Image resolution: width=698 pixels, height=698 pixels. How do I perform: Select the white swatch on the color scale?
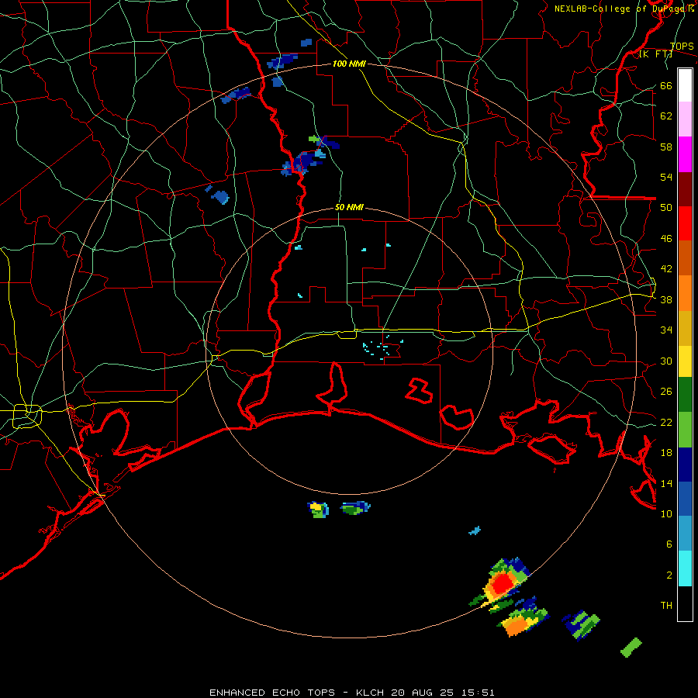coord(685,85)
